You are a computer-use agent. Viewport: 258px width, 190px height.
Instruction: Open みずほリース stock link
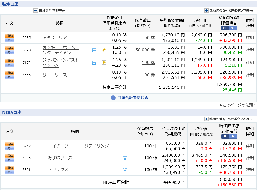[x=60, y=158]
